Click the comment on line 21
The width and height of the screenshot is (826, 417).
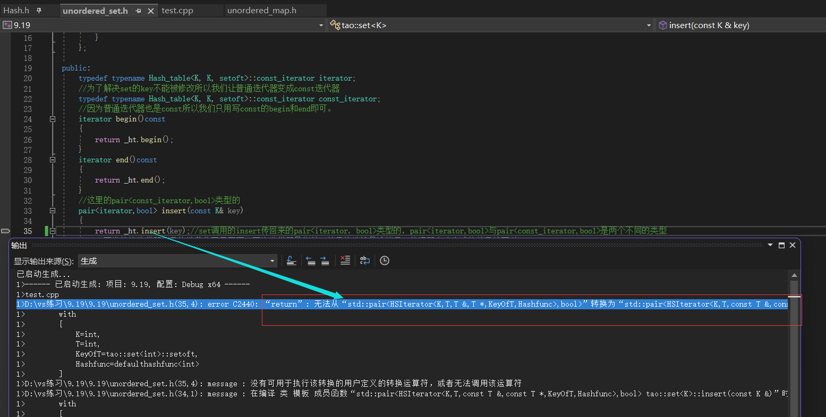point(209,89)
